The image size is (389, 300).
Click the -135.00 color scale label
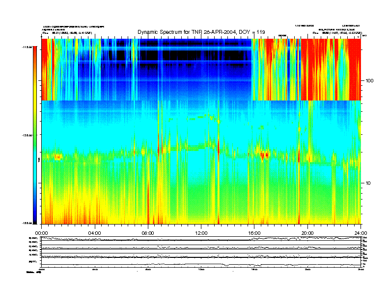point(27,135)
